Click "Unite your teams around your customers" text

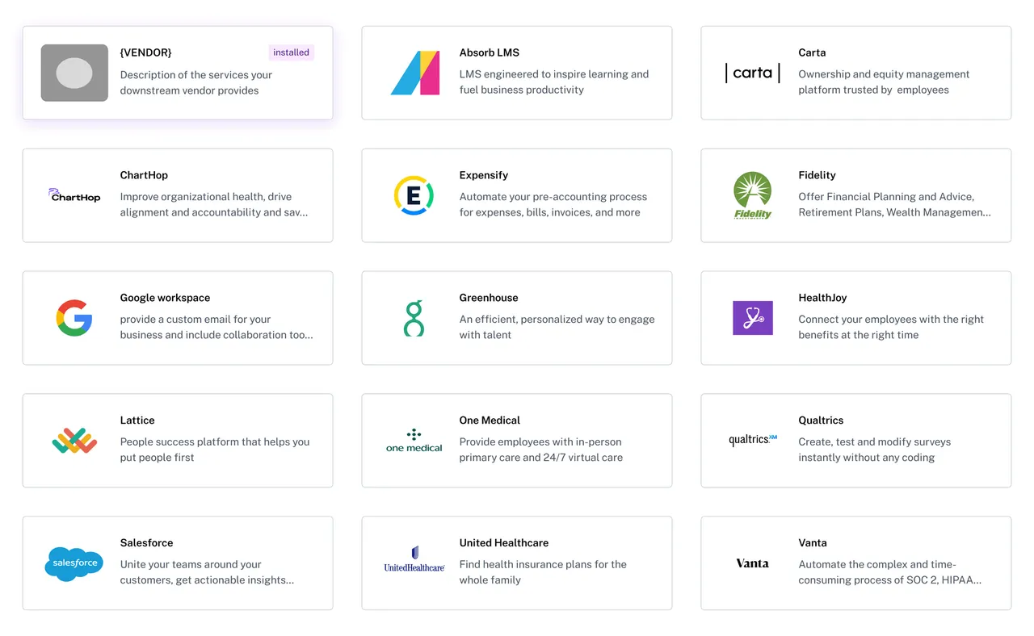(x=207, y=572)
